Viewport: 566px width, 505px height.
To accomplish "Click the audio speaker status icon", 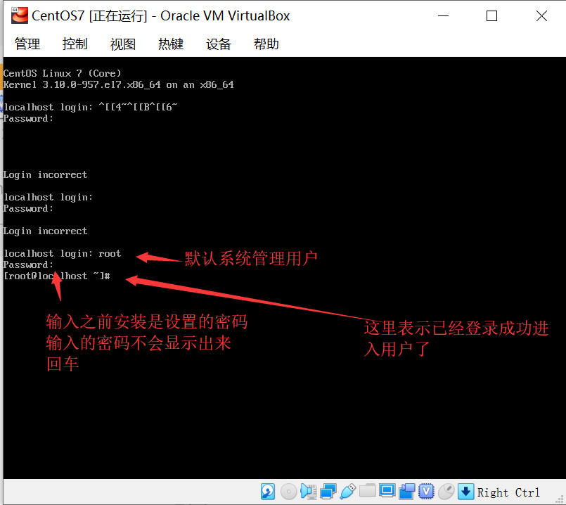I will [x=309, y=492].
